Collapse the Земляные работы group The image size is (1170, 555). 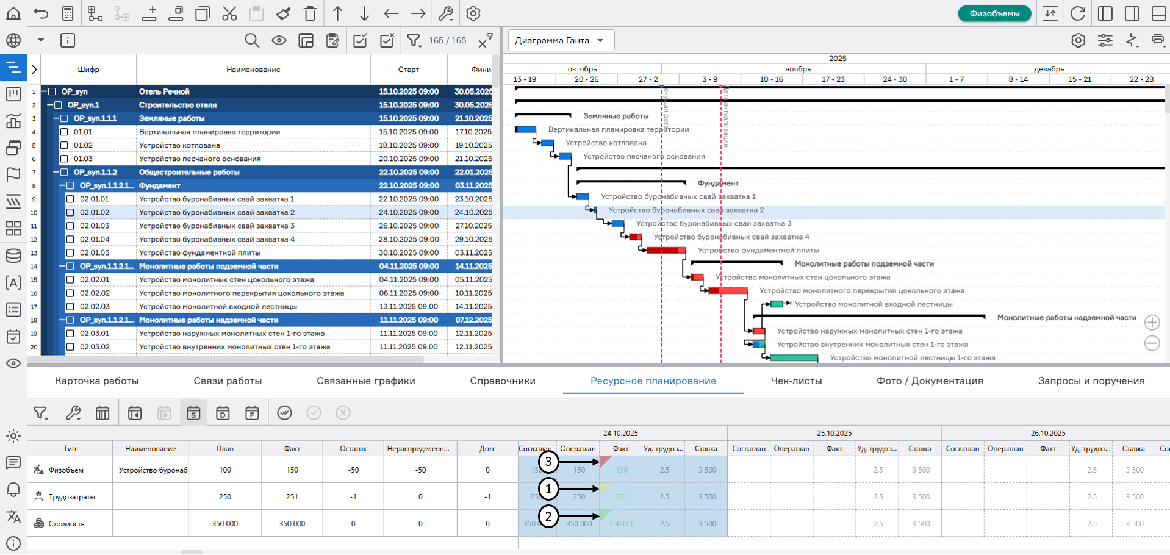click(x=56, y=118)
